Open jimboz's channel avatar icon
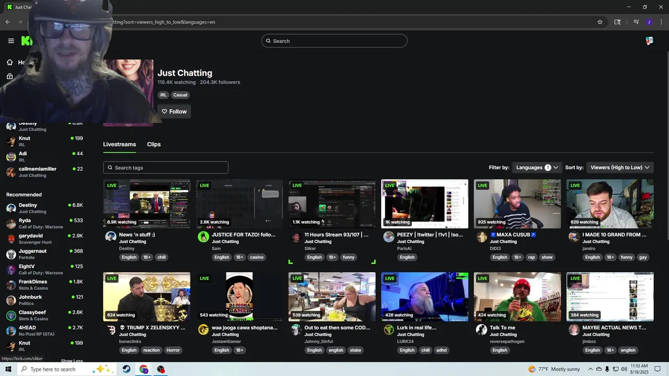The width and height of the screenshot is (669, 376). [x=574, y=330]
